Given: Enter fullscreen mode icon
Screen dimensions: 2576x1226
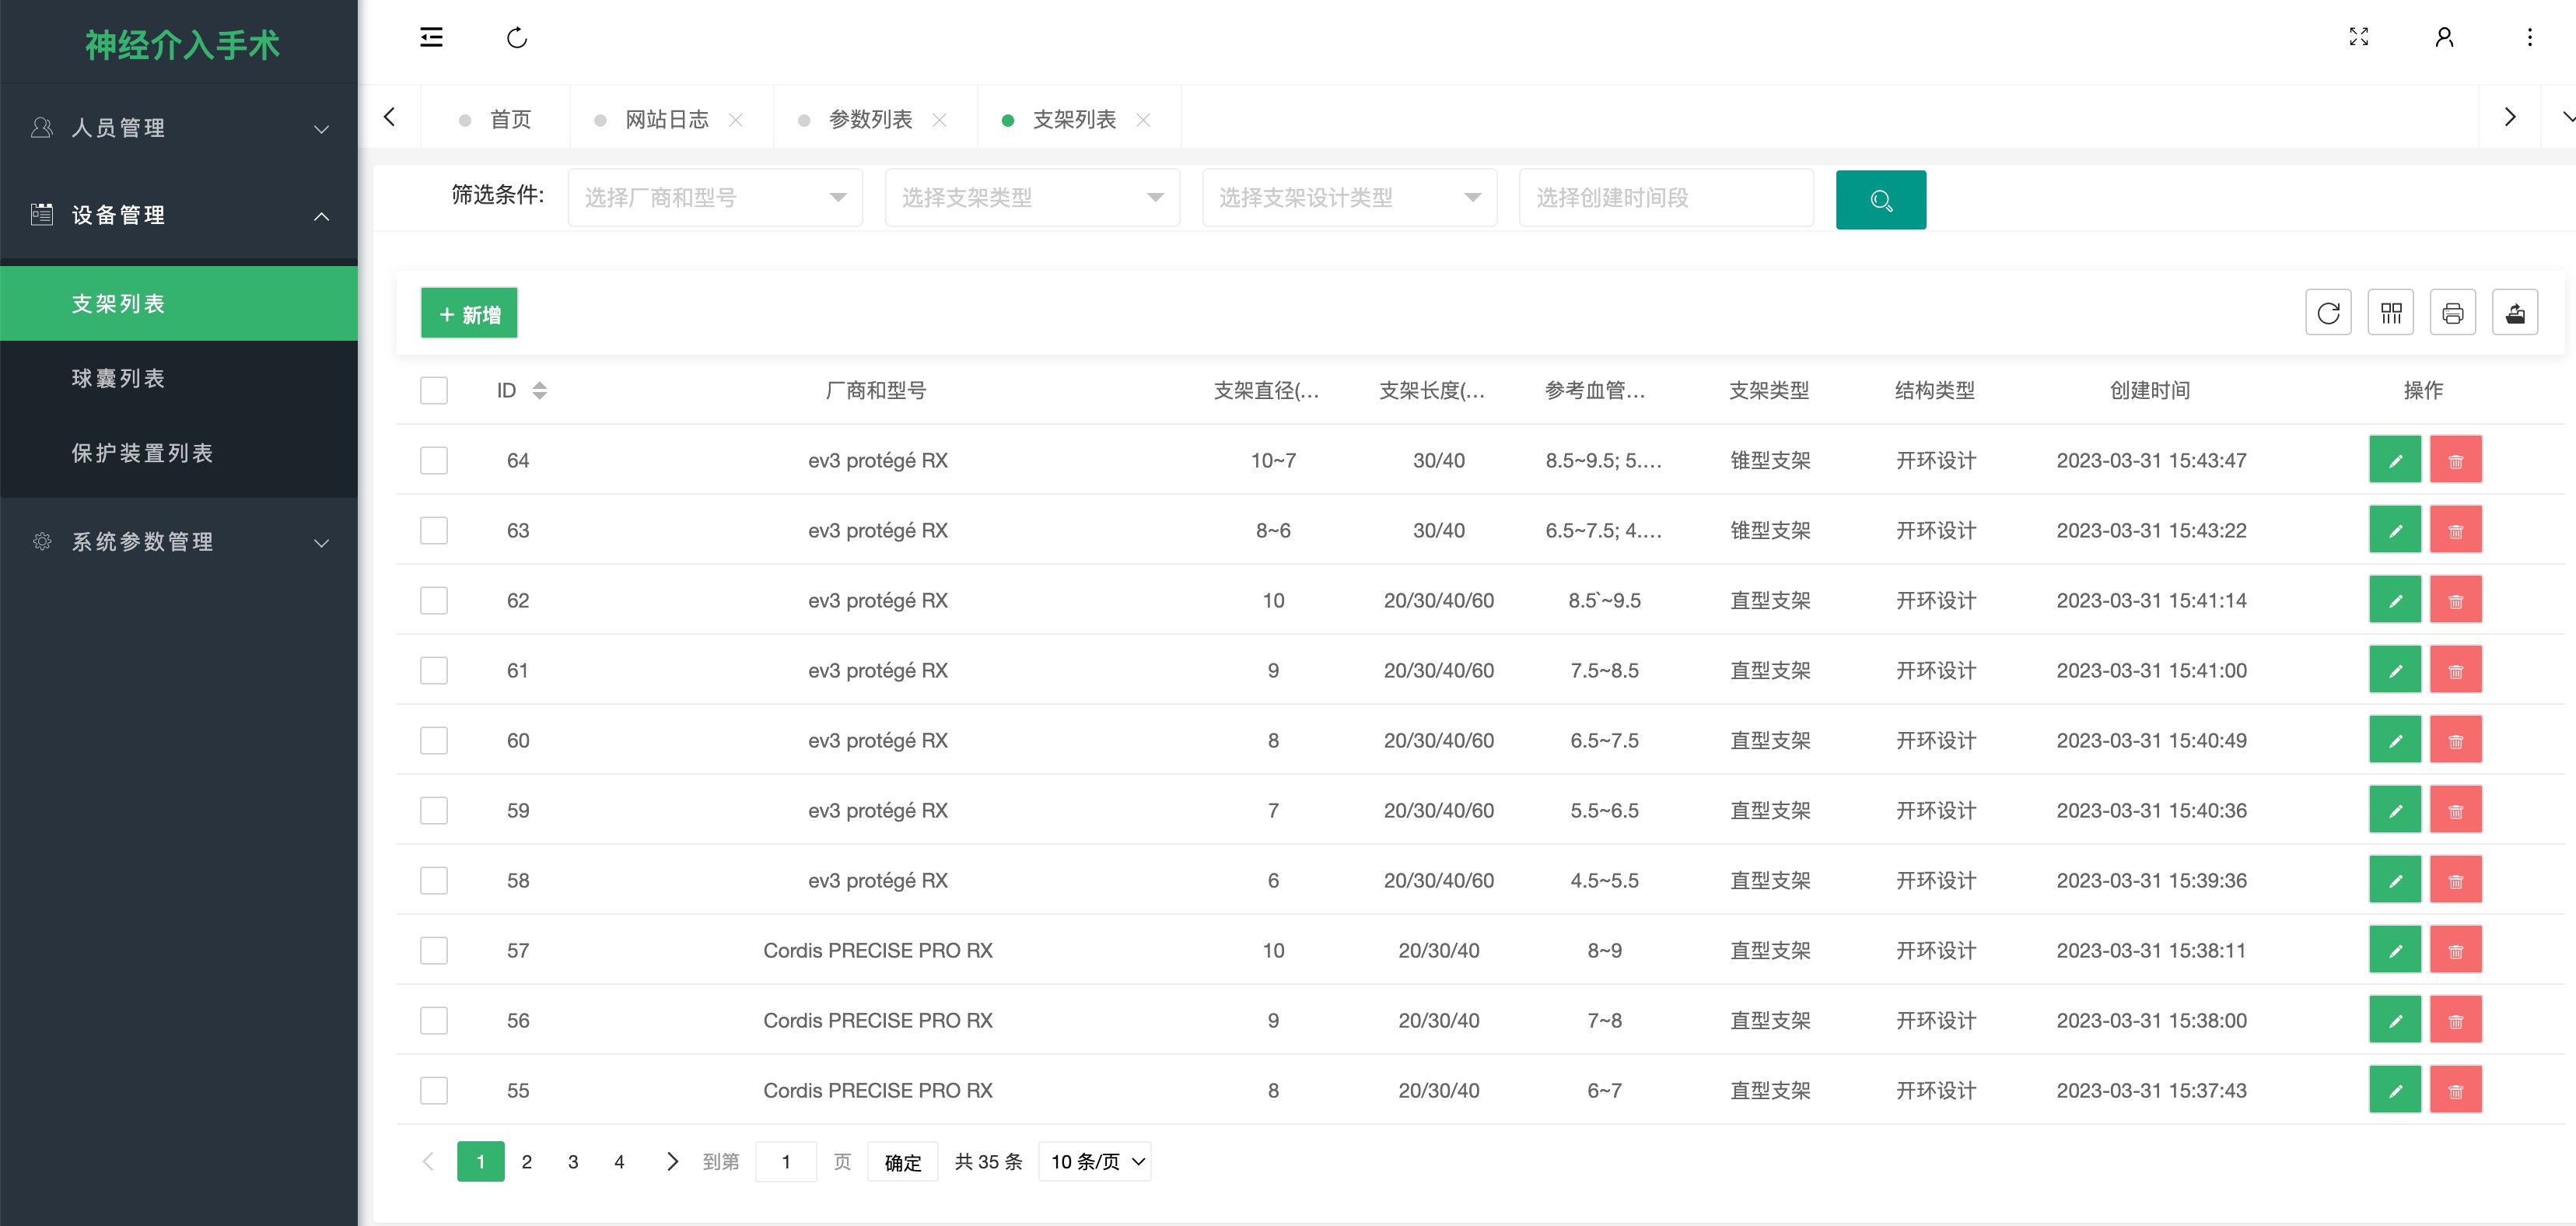Looking at the screenshot, I should coord(2358,37).
